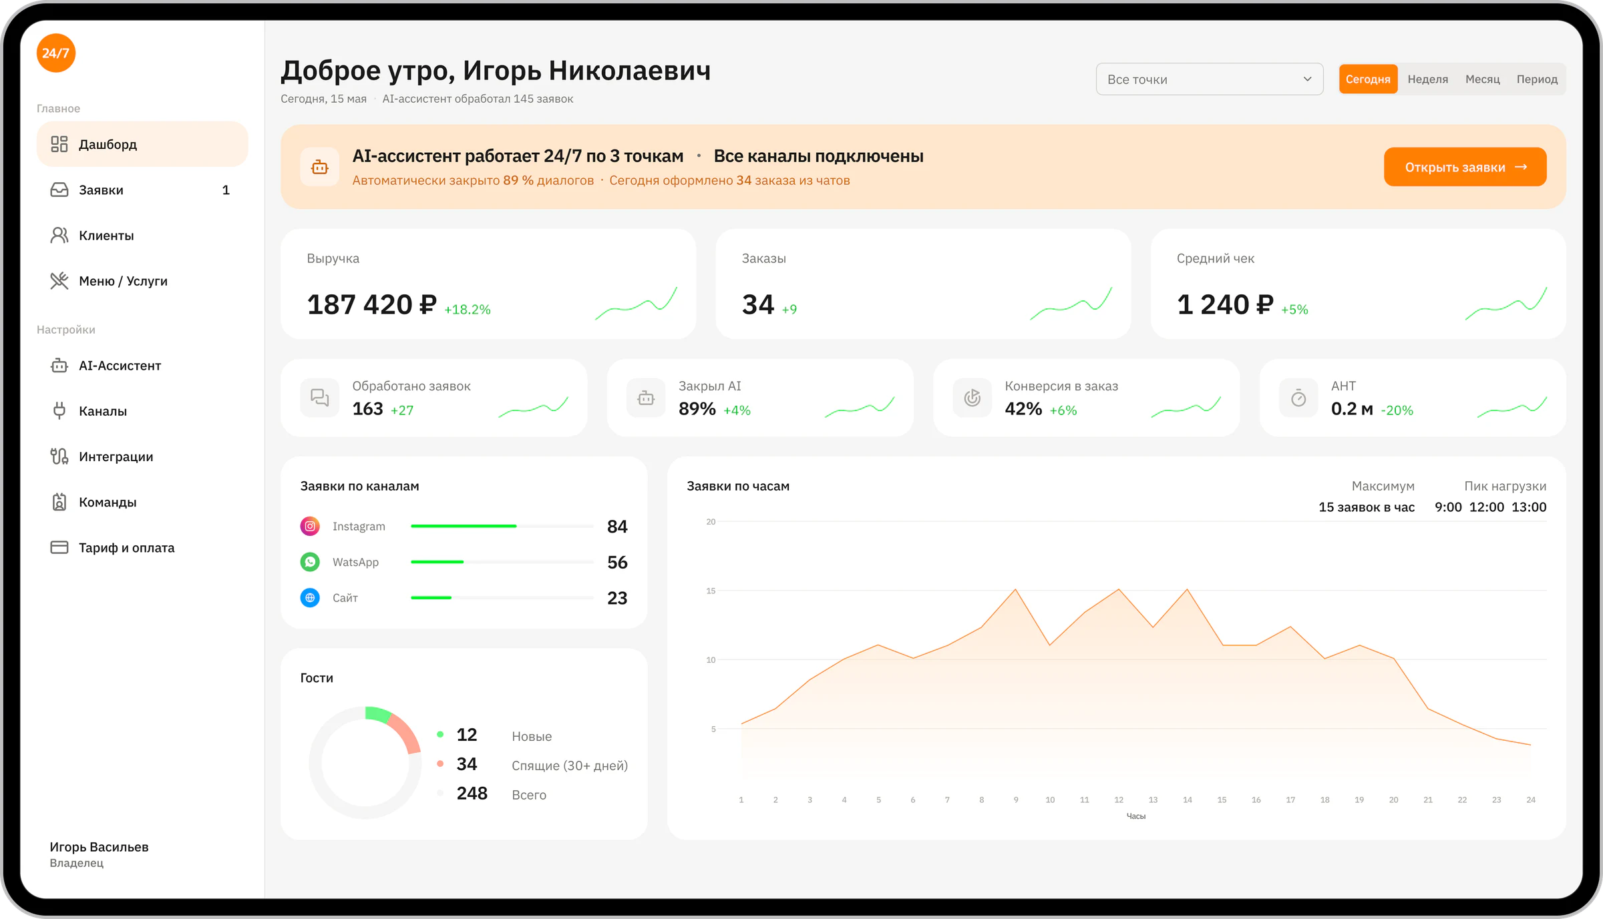This screenshot has height=919, width=1603.
Task: Click the Instagram progress bar
Action: tap(502, 526)
